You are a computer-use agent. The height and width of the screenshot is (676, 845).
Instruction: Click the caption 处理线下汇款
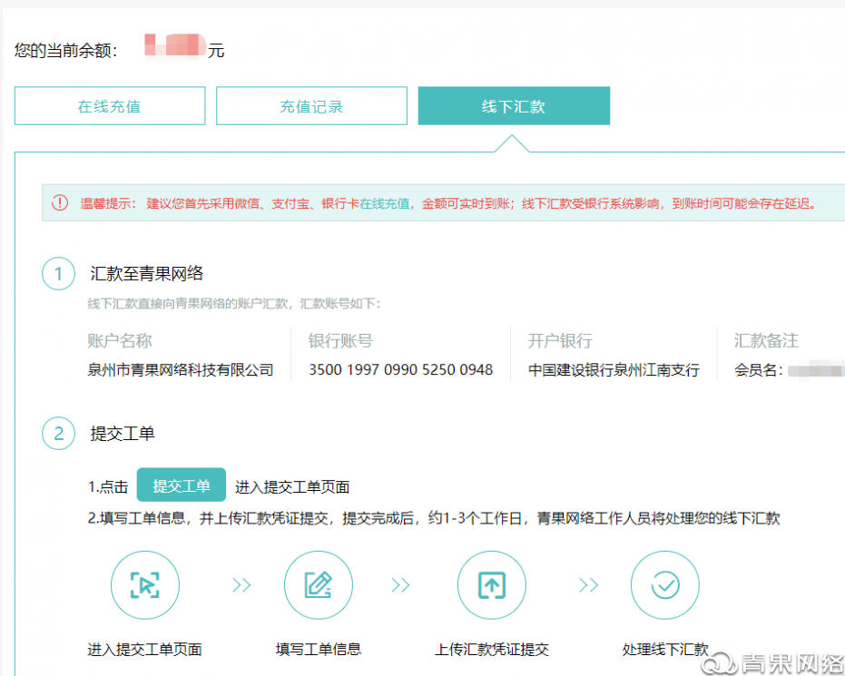tap(665, 650)
